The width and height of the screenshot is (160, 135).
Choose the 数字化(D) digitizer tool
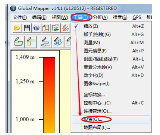point(111,75)
